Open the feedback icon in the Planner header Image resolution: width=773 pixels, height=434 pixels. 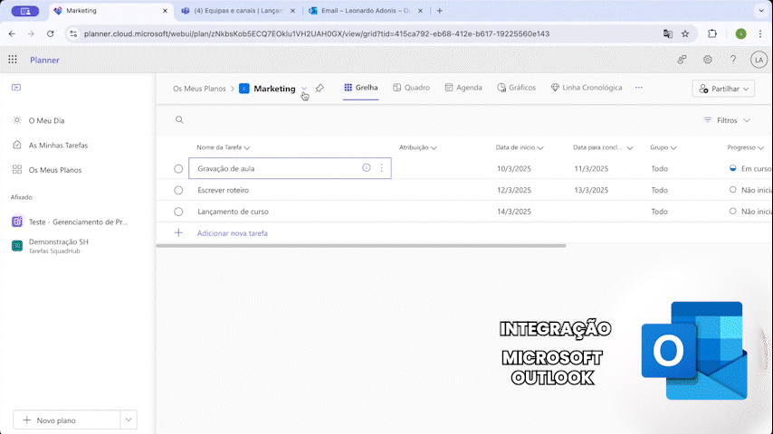(682, 60)
